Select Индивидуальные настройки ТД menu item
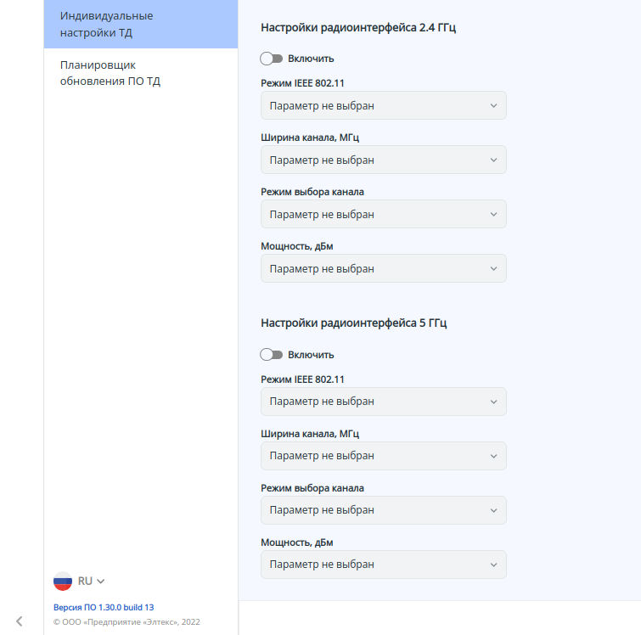The width and height of the screenshot is (641, 635). point(140,25)
